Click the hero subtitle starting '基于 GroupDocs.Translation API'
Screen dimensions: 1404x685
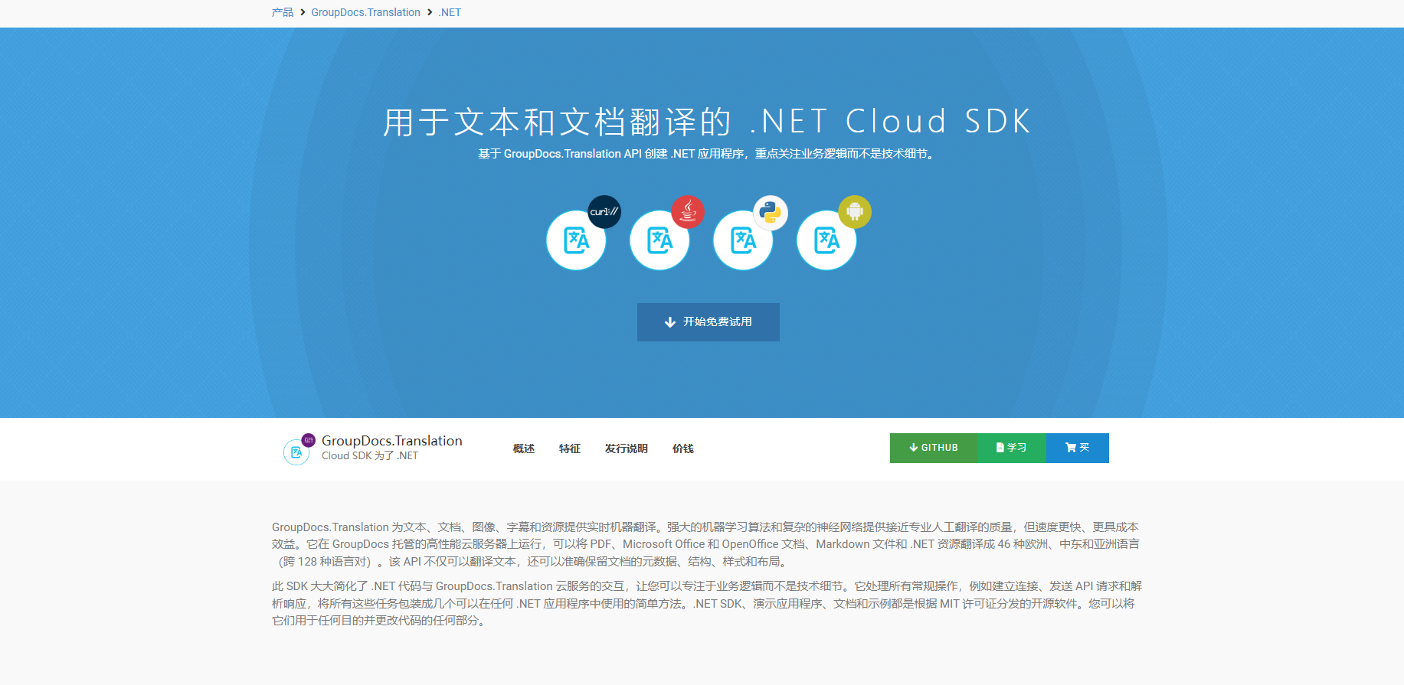[708, 154]
